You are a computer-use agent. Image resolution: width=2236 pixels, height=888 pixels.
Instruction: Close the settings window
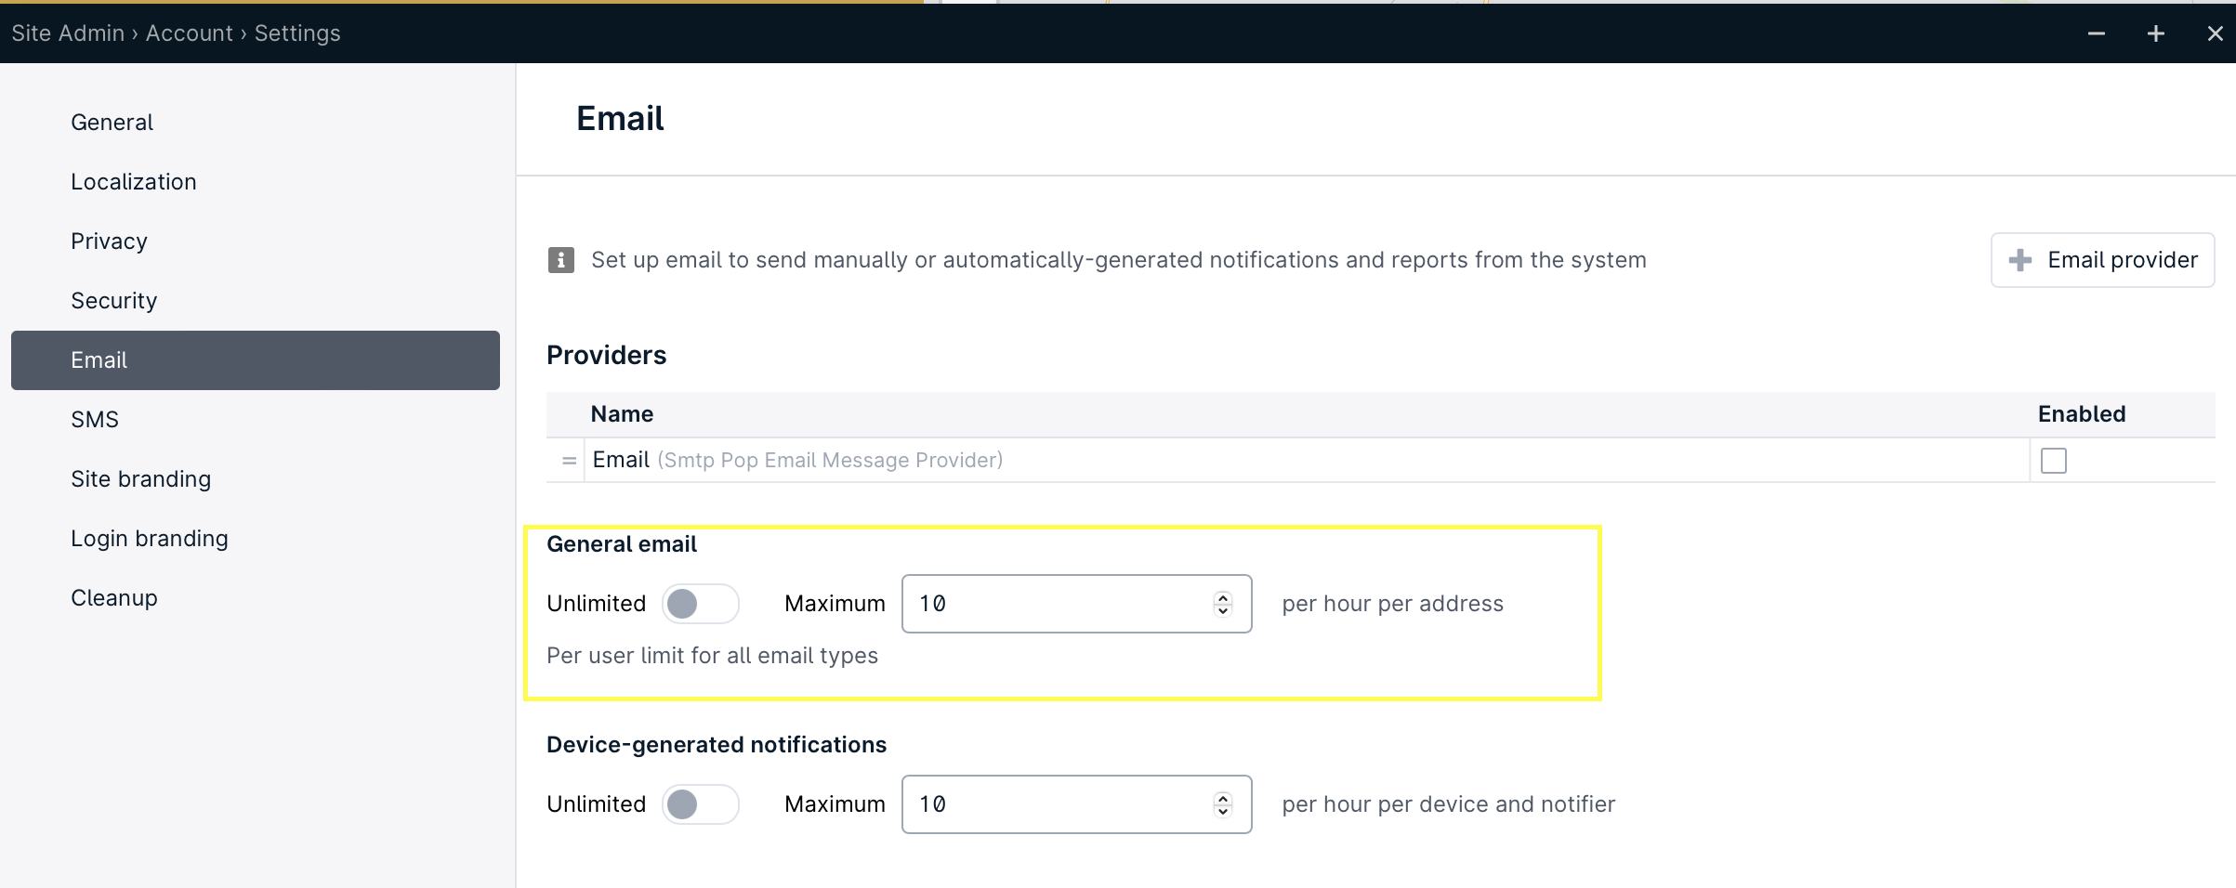pyautogui.click(x=2216, y=33)
